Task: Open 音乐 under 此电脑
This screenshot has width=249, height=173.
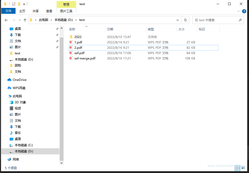Action: tap(18, 133)
